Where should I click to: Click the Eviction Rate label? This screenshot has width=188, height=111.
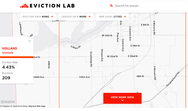[10, 62]
